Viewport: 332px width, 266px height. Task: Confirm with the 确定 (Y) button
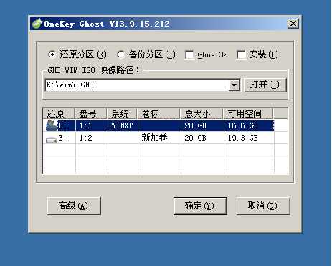200,206
